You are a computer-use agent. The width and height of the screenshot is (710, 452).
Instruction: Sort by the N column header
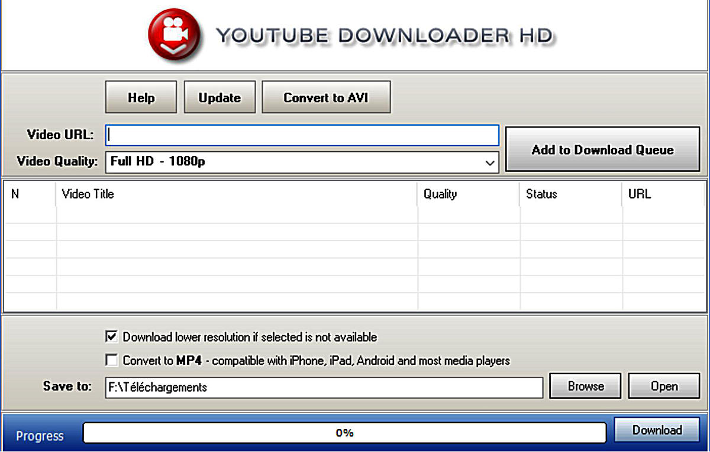coord(30,194)
